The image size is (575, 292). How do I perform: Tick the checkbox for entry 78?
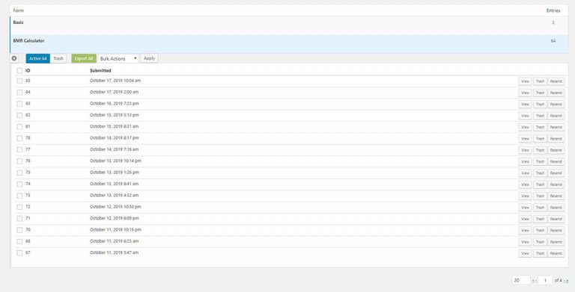point(19,138)
